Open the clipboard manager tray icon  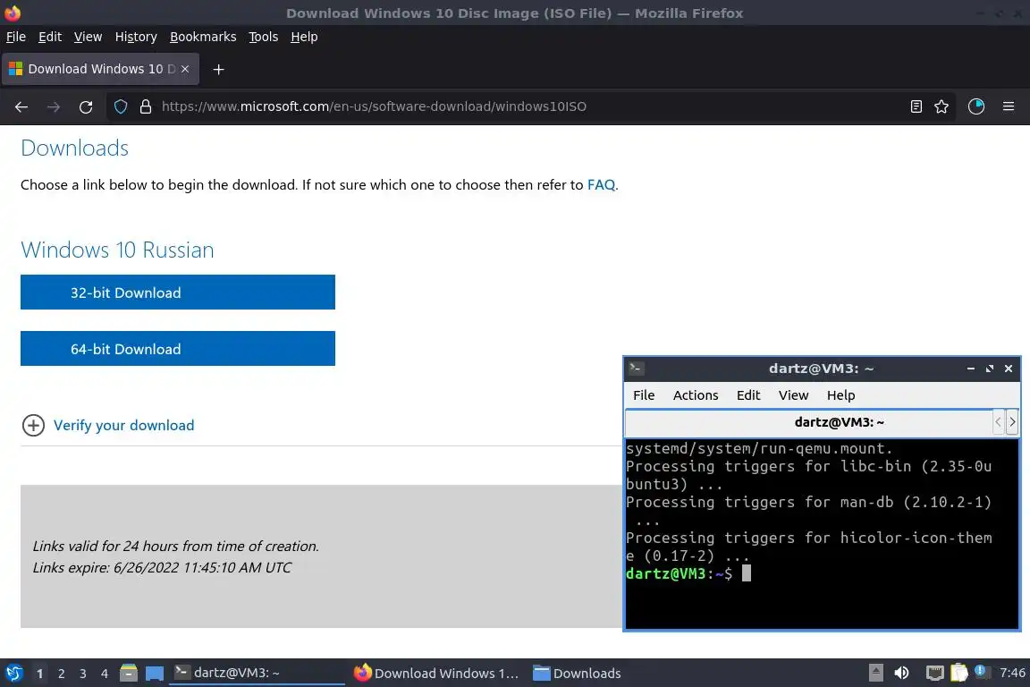(959, 673)
